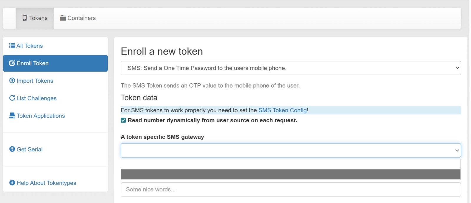
Task: Click the Enroll Token pencil icon
Action: pyautogui.click(x=12, y=63)
